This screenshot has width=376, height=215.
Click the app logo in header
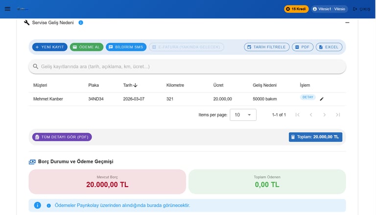(23, 9)
